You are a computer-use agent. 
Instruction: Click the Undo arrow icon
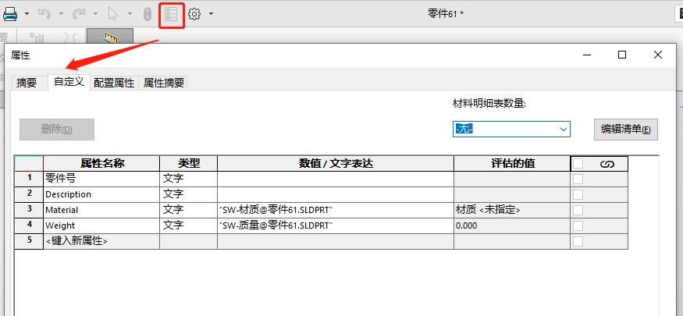click(44, 14)
